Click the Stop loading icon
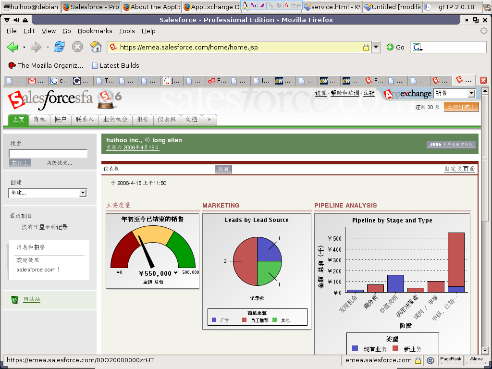 [77, 47]
